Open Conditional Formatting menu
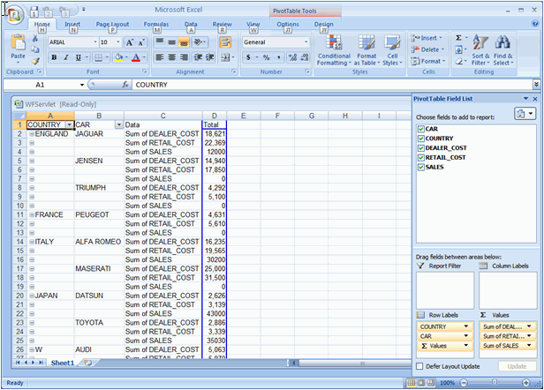Screen dimensions: 544x390 pos(334,50)
